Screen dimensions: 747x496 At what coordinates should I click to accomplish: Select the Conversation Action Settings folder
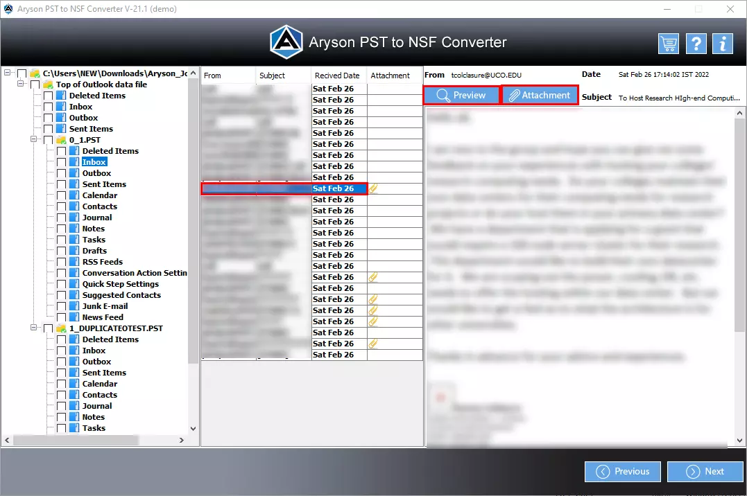coord(135,273)
